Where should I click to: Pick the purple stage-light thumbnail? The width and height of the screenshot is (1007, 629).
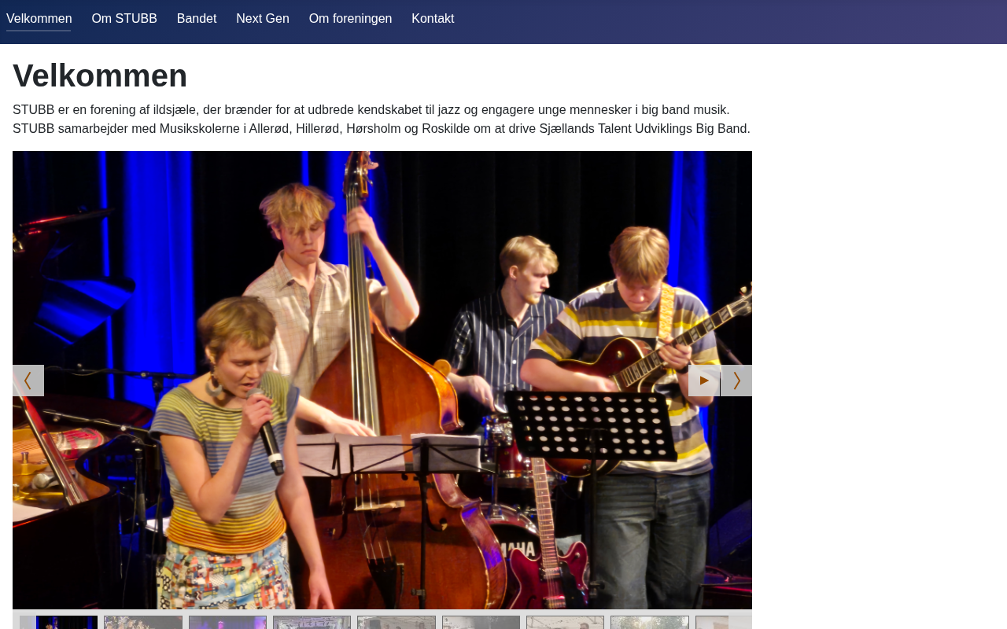pyautogui.click(x=227, y=623)
